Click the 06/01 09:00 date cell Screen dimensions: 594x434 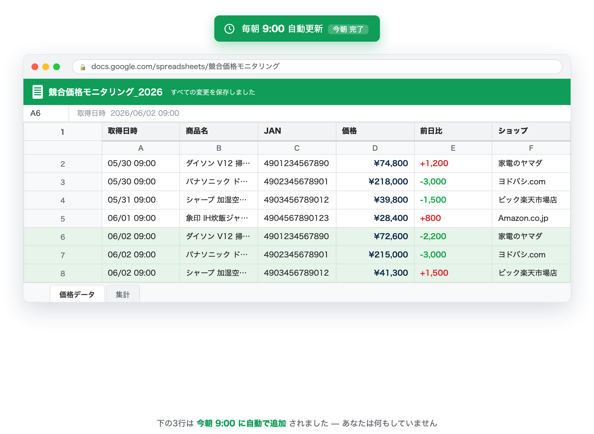(x=141, y=218)
